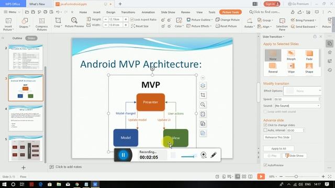
Task: Switch to the Slide Show tab
Action: pyautogui.click(x=168, y=12)
